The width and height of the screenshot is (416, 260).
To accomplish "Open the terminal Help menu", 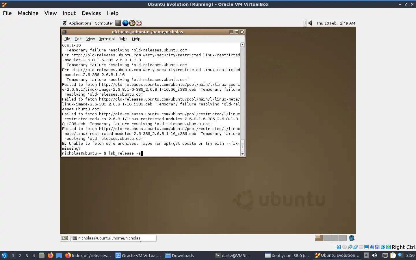I will click(136, 39).
